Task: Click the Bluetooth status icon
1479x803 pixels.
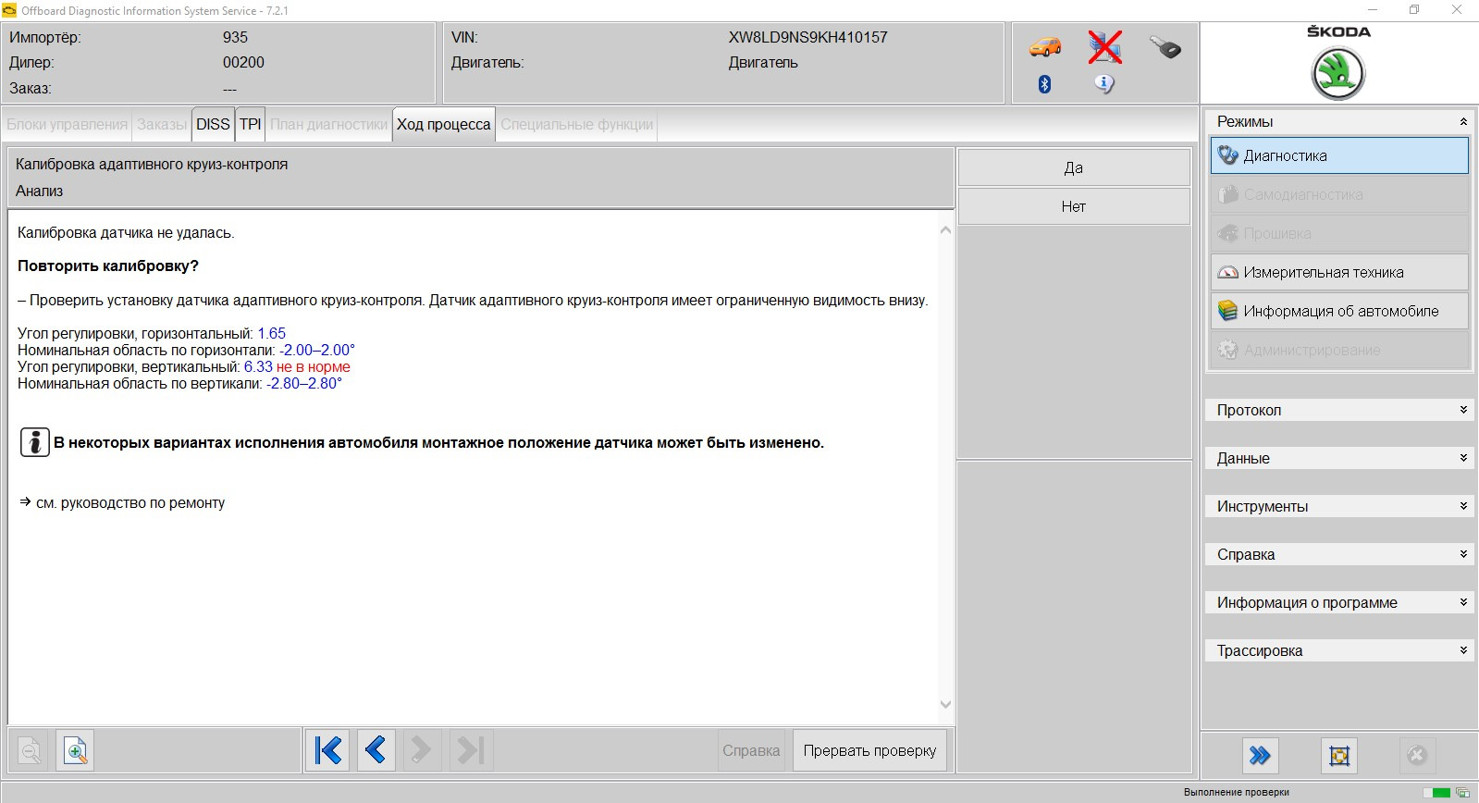Action: (x=1044, y=84)
